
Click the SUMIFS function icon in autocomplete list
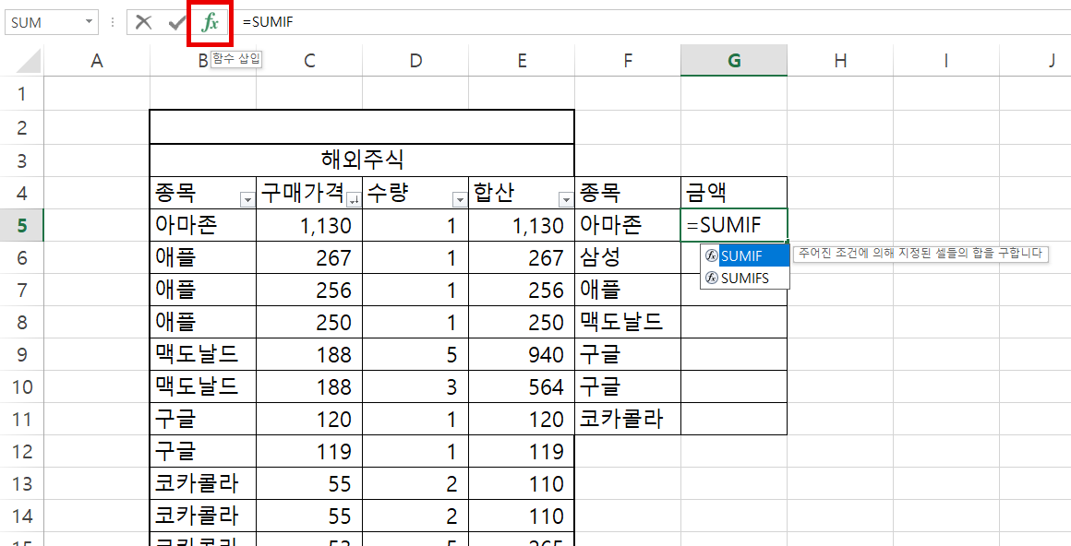pyautogui.click(x=711, y=278)
